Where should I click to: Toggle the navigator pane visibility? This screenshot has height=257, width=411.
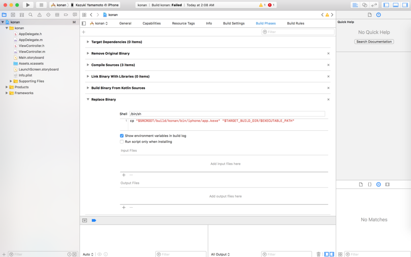[x=386, y=5]
